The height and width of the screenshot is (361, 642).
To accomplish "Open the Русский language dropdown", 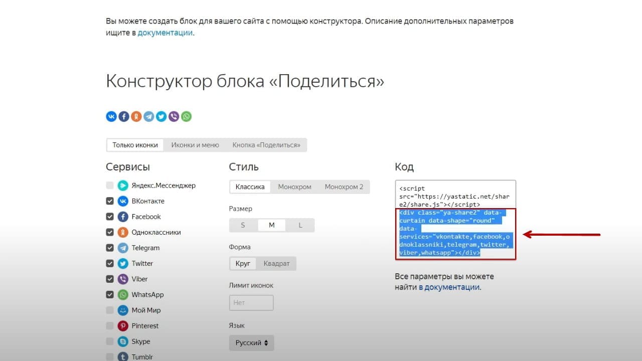I will tap(252, 343).
